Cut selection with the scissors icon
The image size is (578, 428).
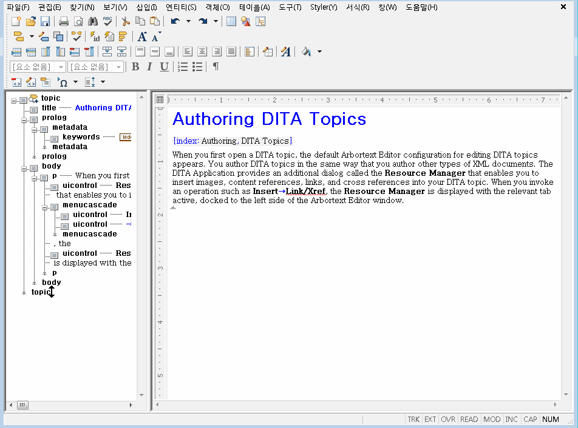pos(126,21)
